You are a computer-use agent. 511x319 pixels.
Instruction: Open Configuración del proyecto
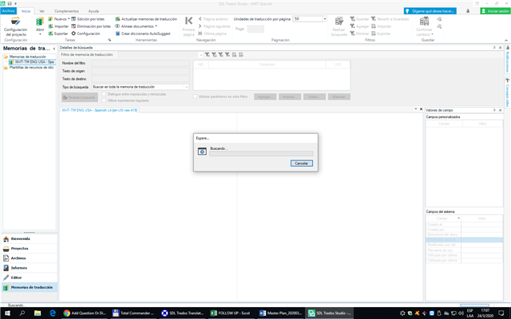tap(15, 26)
